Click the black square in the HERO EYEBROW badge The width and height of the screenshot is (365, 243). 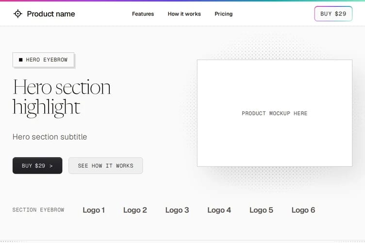21,60
